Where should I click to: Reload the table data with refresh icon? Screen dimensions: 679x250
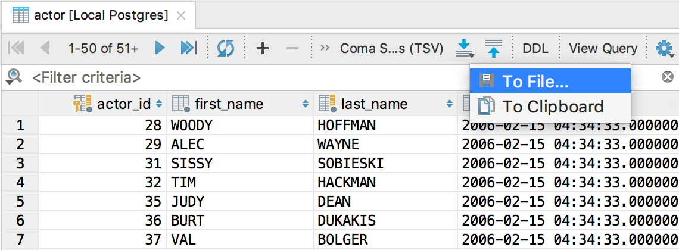226,48
